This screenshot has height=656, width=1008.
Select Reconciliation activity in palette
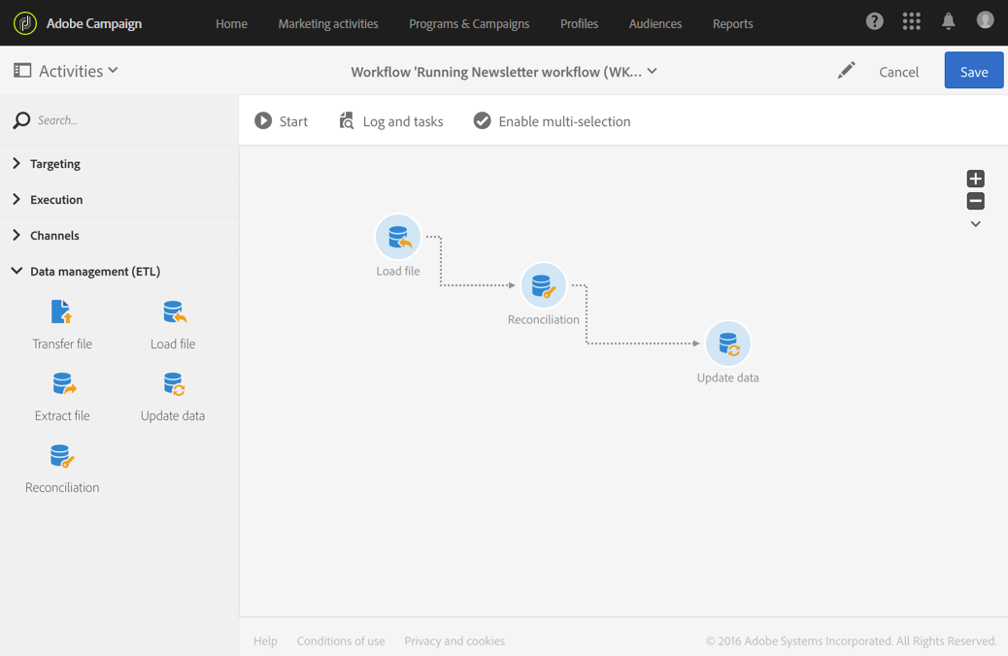62,469
